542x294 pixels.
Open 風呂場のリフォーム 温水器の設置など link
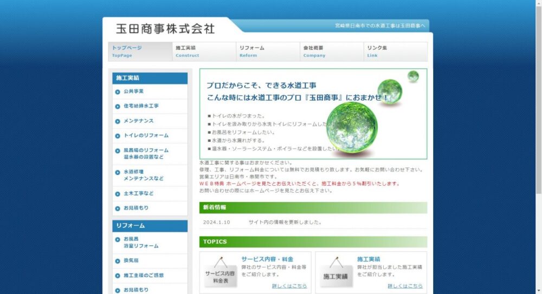click(x=146, y=153)
